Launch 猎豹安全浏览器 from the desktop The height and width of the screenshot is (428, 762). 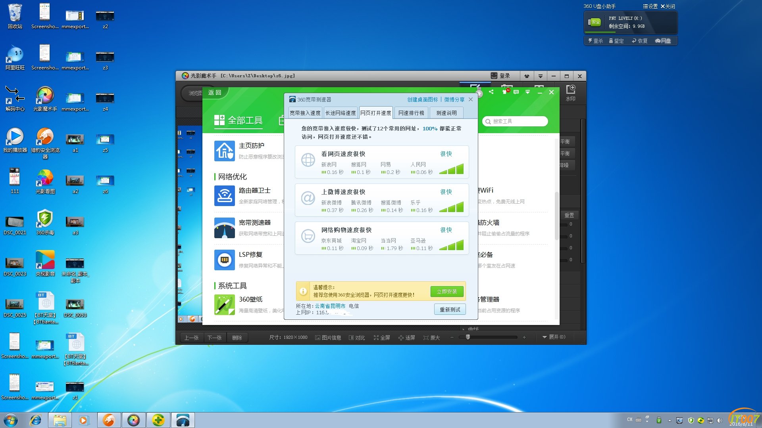click(45, 143)
